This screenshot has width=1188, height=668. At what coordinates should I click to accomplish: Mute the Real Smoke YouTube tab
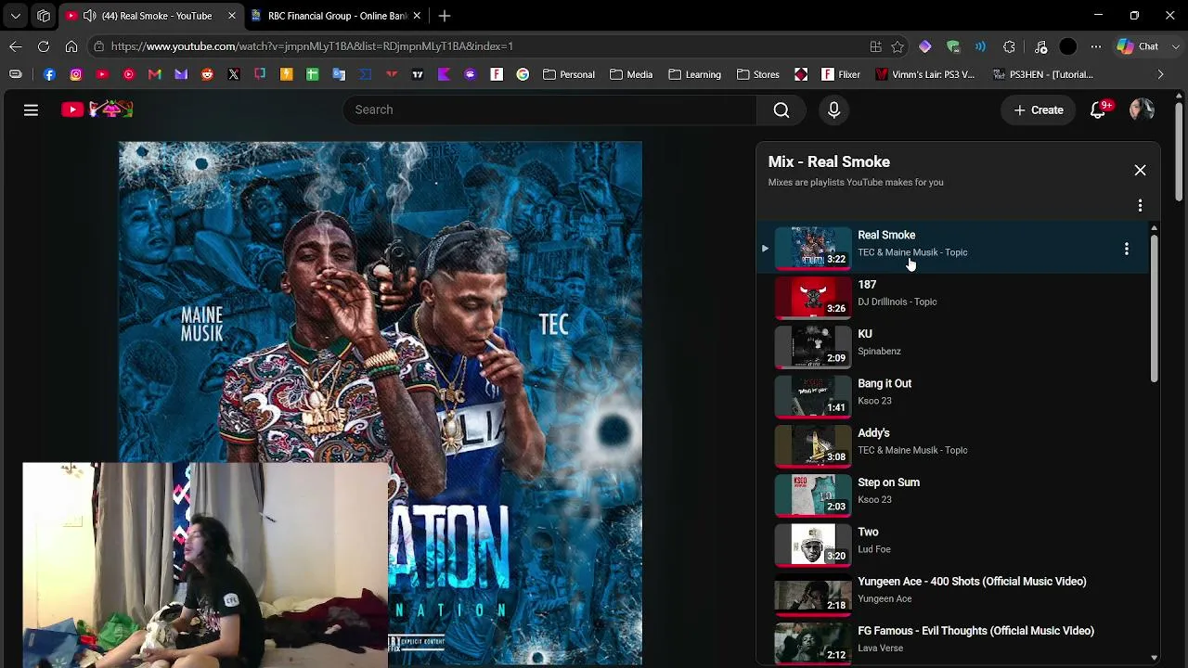point(89,16)
